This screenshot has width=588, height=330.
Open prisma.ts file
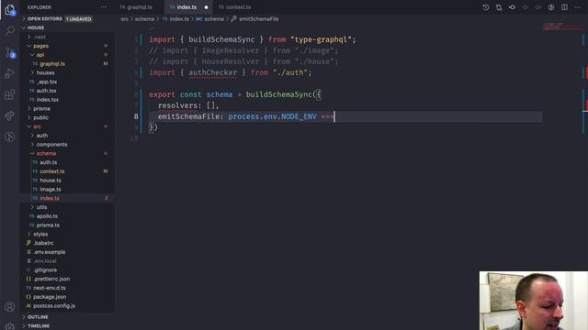coord(48,225)
